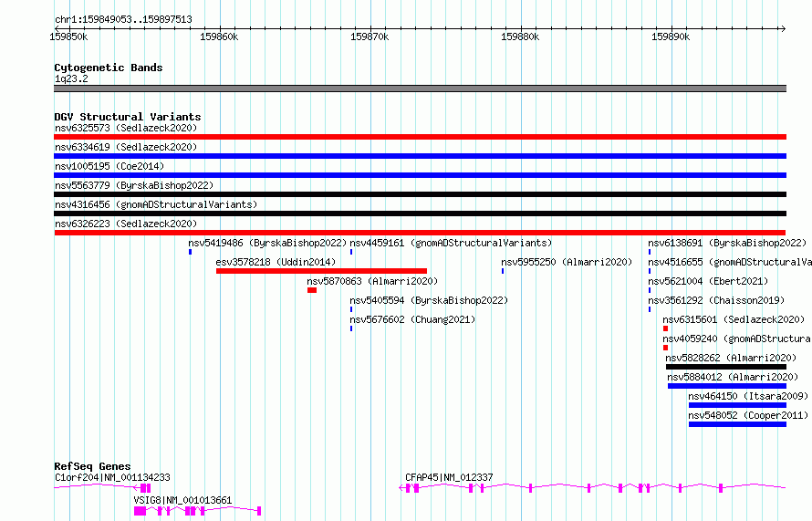Open the nsv5870863 (Almarri2020) variant label
The width and height of the screenshot is (812, 521).
point(372,281)
